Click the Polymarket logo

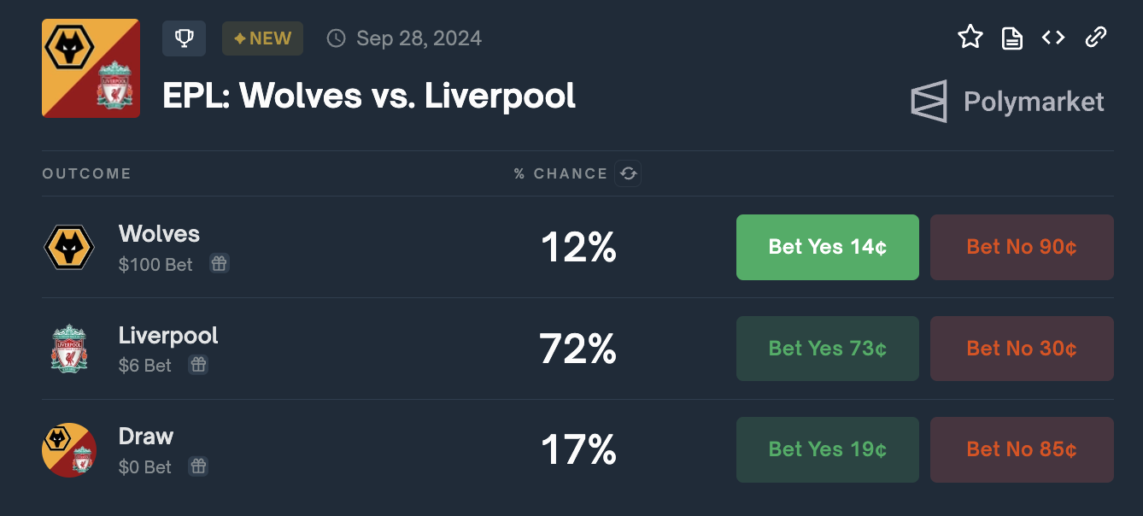1008,102
